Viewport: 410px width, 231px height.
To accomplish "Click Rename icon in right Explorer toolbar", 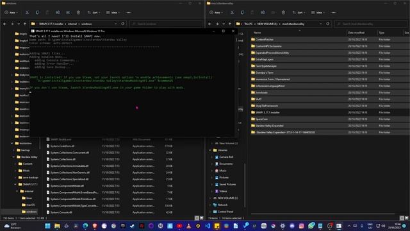I will [x=263, y=12].
